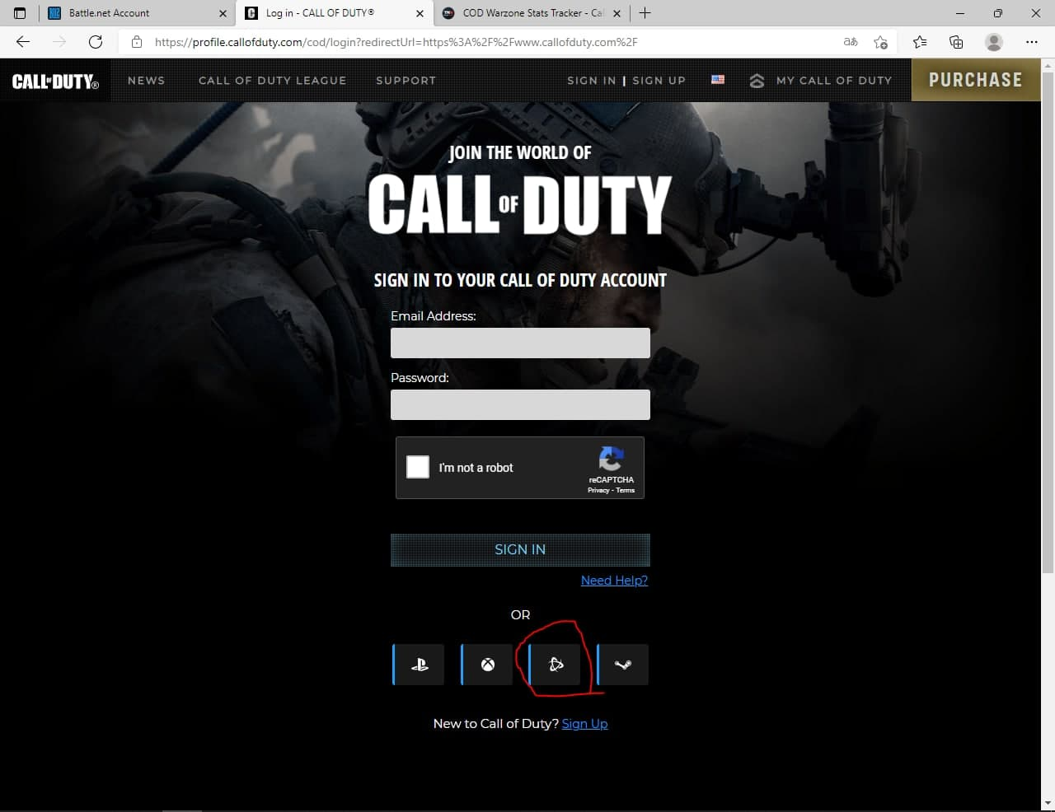The height and width of the screenshot is (812, 1055).
Task: Close the COD Warzone Stats Tracker tab
Action: [617, 13]
